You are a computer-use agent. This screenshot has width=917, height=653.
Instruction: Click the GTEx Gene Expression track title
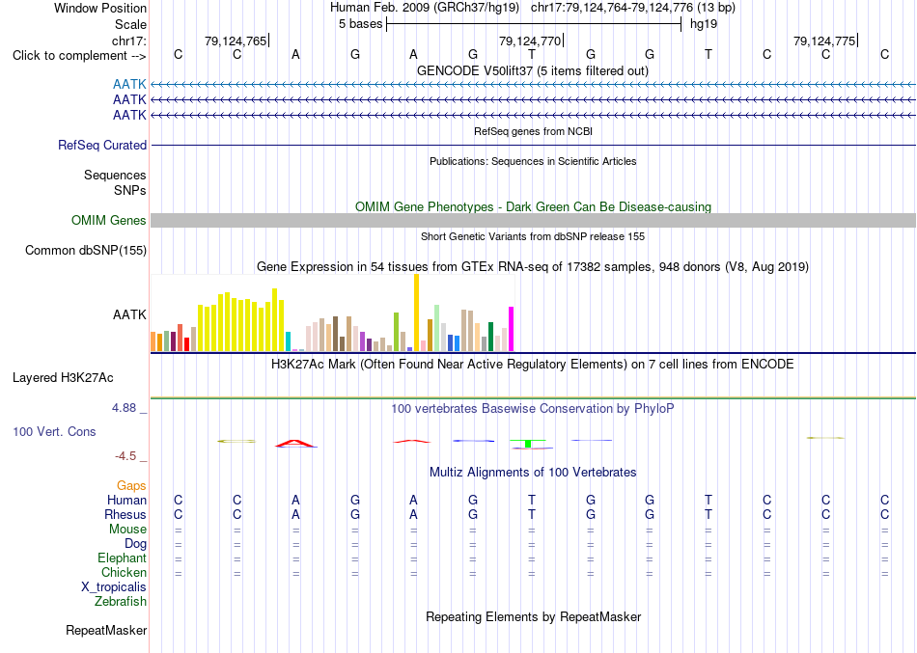(533, 266)
